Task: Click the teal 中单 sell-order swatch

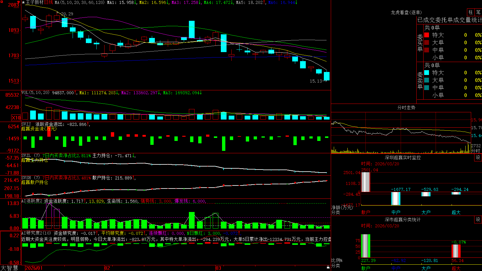Action: [x=427, y=88]
